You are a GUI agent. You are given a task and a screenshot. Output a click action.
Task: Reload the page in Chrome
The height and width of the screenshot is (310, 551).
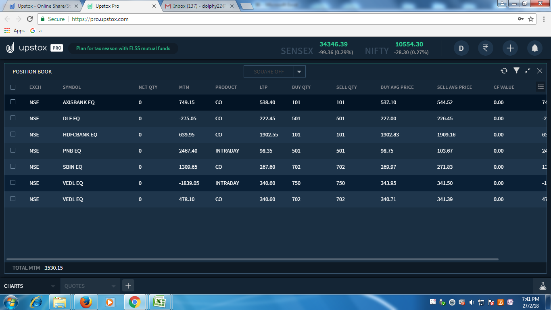tap(30, 19)
